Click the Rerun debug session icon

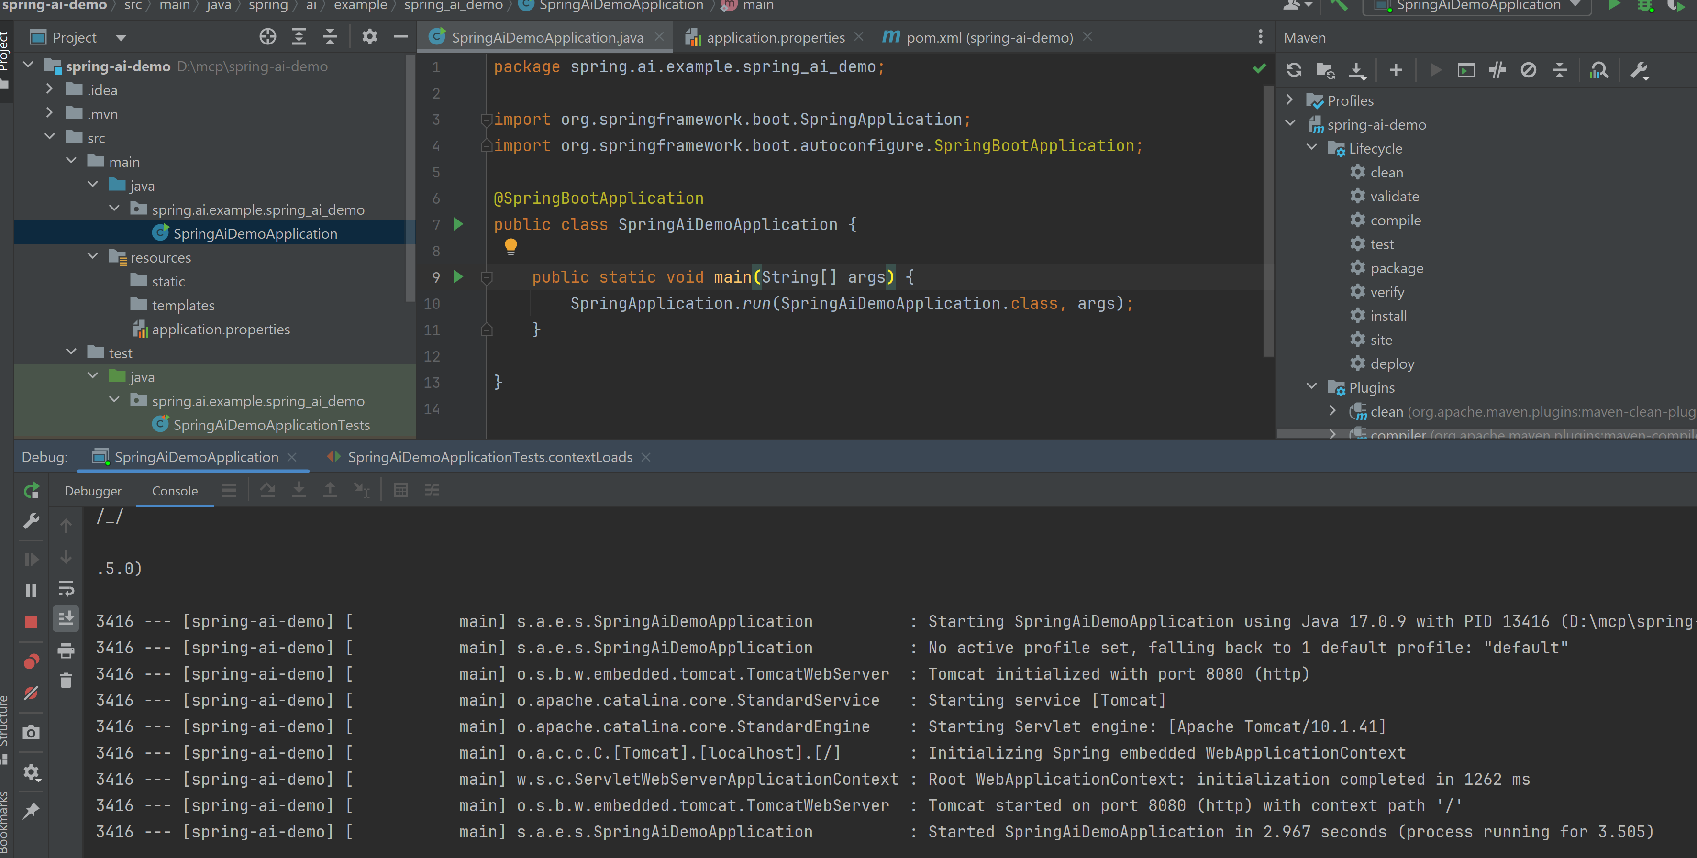[31, 491]
